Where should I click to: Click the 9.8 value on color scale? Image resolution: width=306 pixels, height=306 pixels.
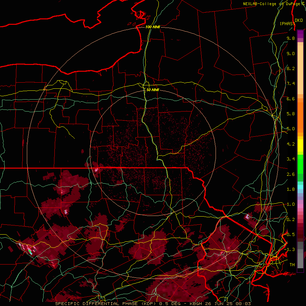291,38
